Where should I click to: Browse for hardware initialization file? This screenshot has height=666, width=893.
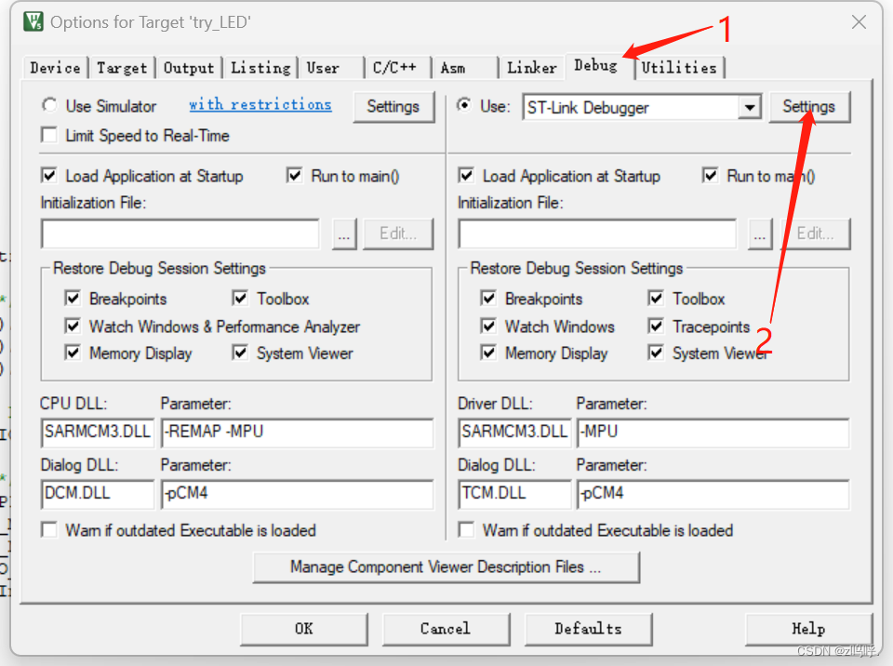click(x=760, y=233)
